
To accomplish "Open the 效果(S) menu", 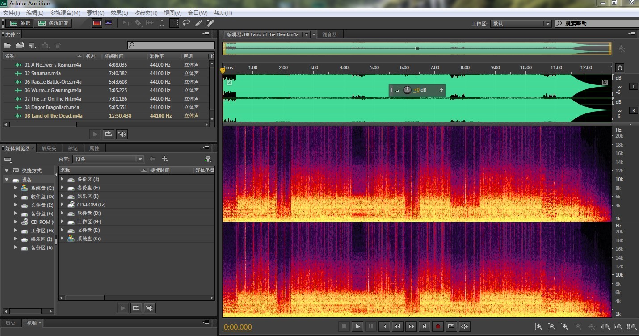I will [119, 13].
